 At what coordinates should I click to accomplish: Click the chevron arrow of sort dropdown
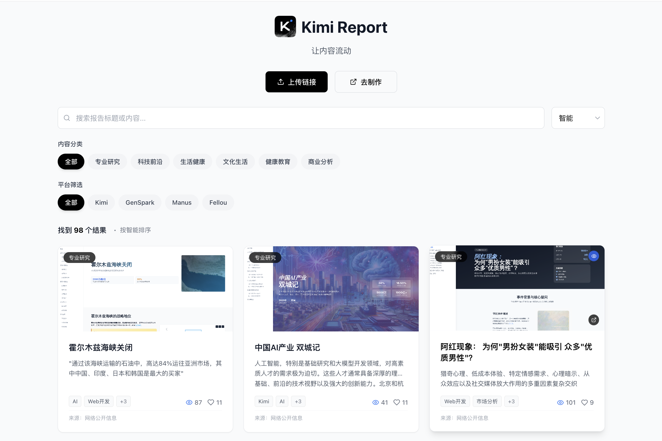(x=597, y=118)
